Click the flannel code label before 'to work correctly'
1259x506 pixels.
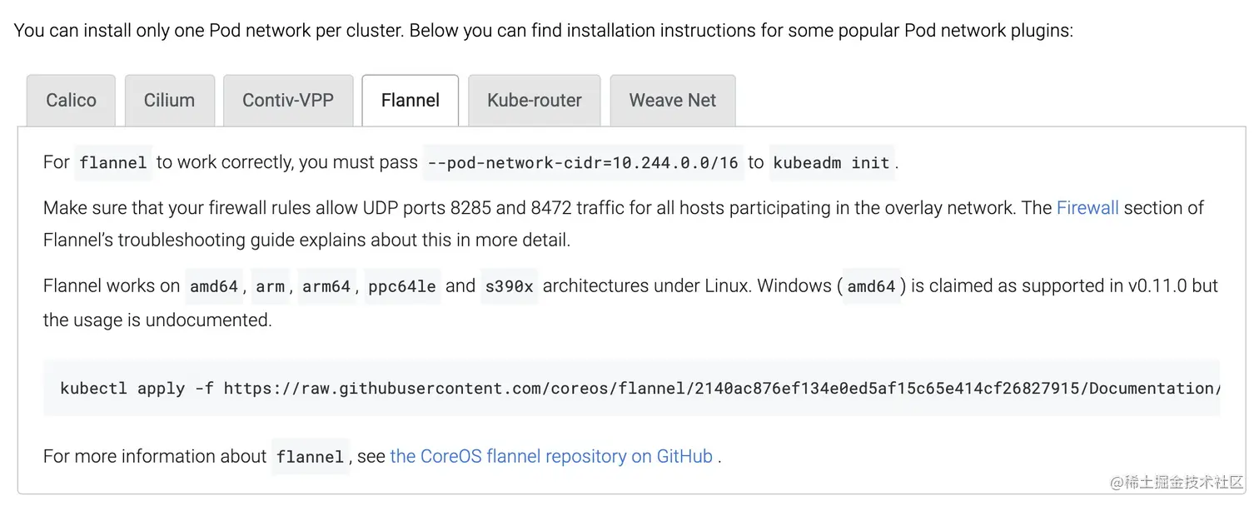point(113,162)
